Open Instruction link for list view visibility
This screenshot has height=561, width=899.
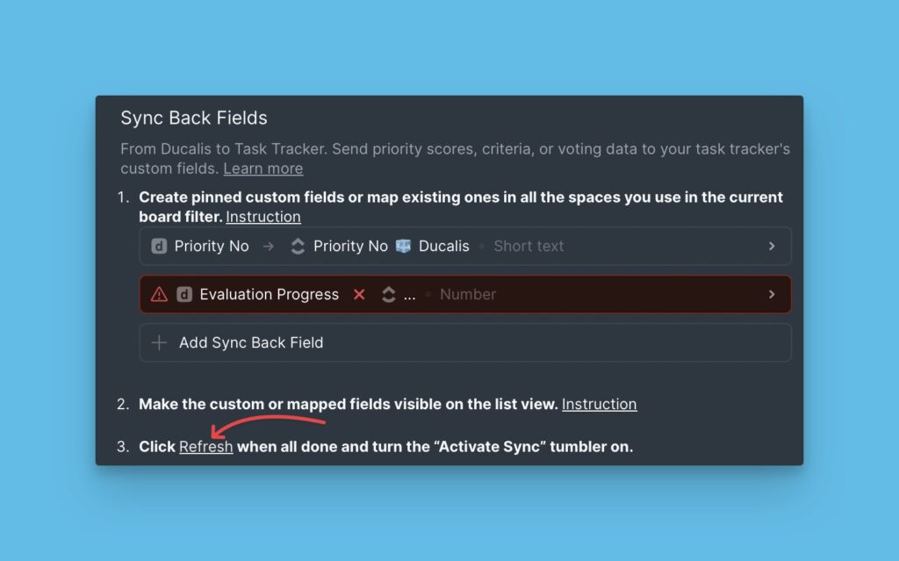pos(600,404)
